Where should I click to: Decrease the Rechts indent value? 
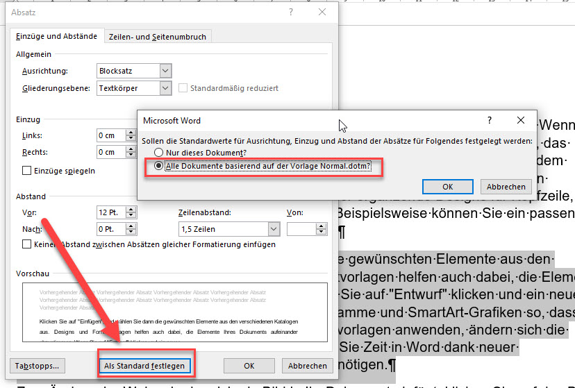pyautogui.click(x=131, y=155)
